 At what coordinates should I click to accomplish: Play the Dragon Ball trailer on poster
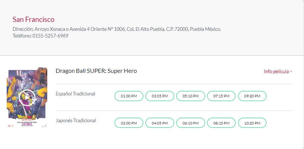coord(27,97)
